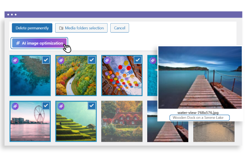The height and width of the screenshot is (157, 248).
Task: Select the ivy-covered cottage thumbnail
Action: coord(122,121)
